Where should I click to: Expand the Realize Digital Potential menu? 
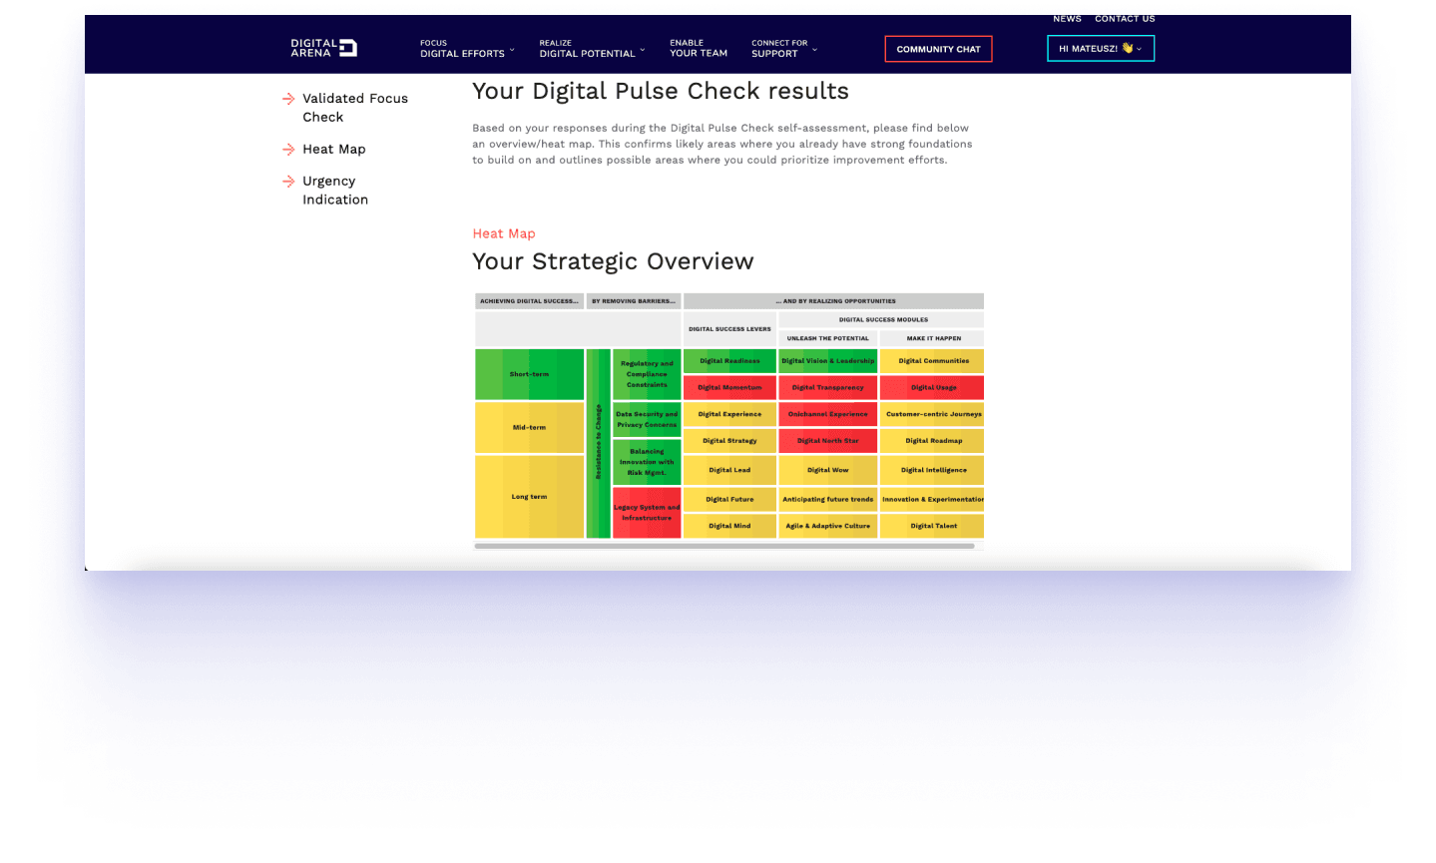[x=592, y=49]
